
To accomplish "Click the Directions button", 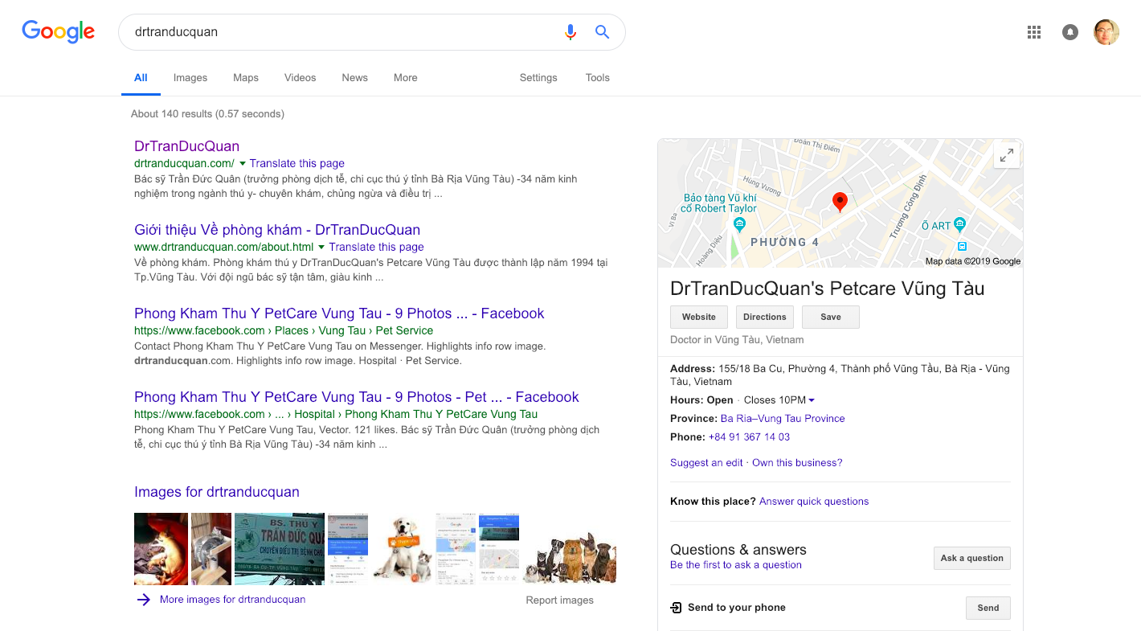I will [x=765, y=317].
